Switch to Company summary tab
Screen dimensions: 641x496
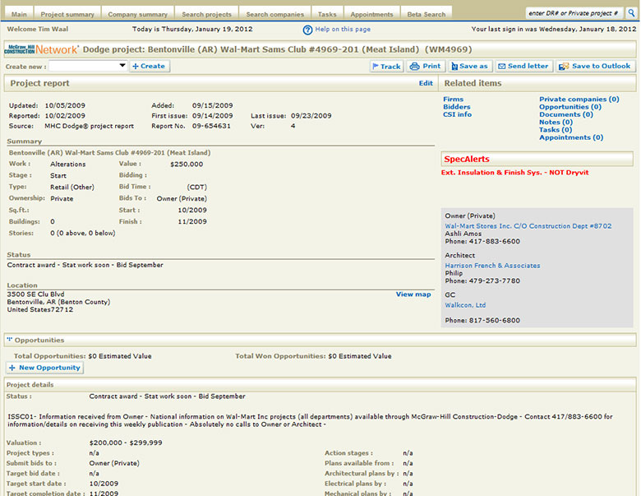click(138, 14)
